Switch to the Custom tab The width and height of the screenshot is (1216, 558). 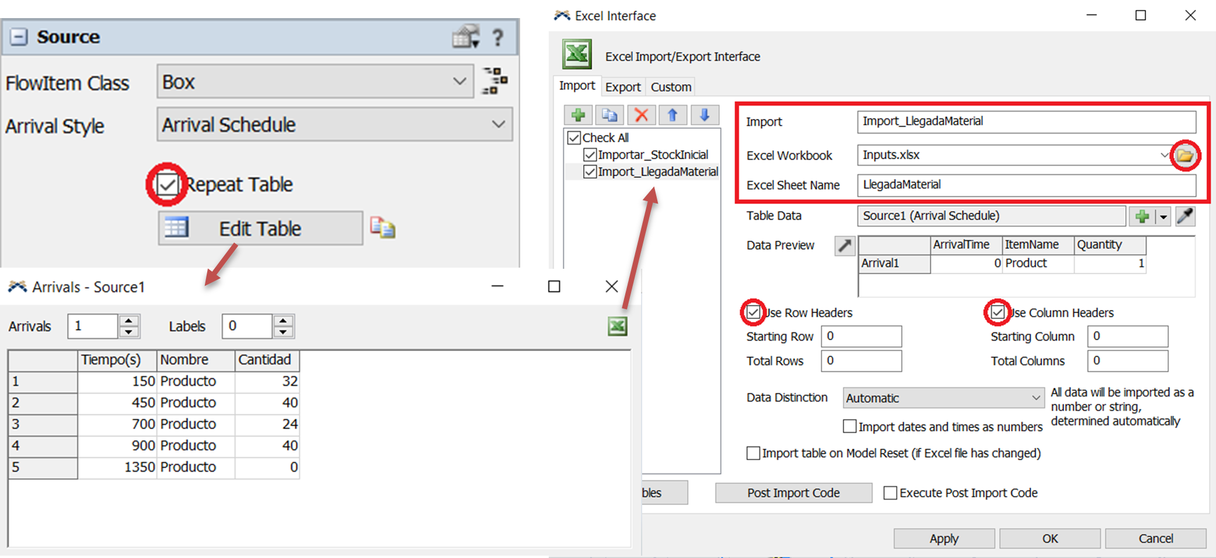coord(671,87)
